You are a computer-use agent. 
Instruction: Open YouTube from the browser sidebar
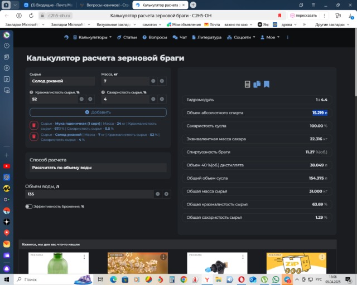point(6,166)
